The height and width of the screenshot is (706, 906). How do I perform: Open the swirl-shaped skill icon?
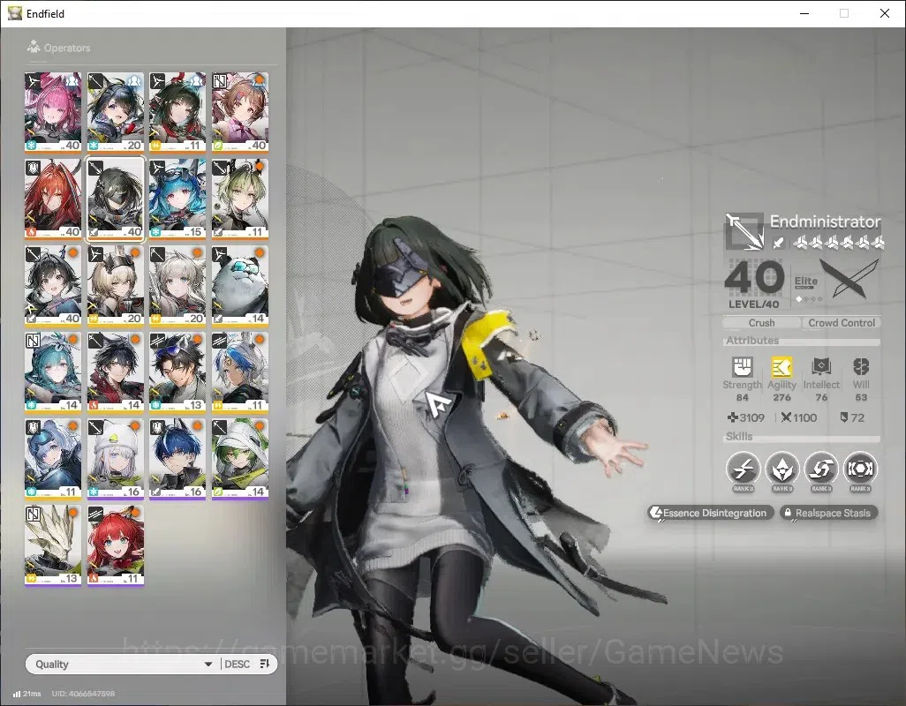pos(821,469)
